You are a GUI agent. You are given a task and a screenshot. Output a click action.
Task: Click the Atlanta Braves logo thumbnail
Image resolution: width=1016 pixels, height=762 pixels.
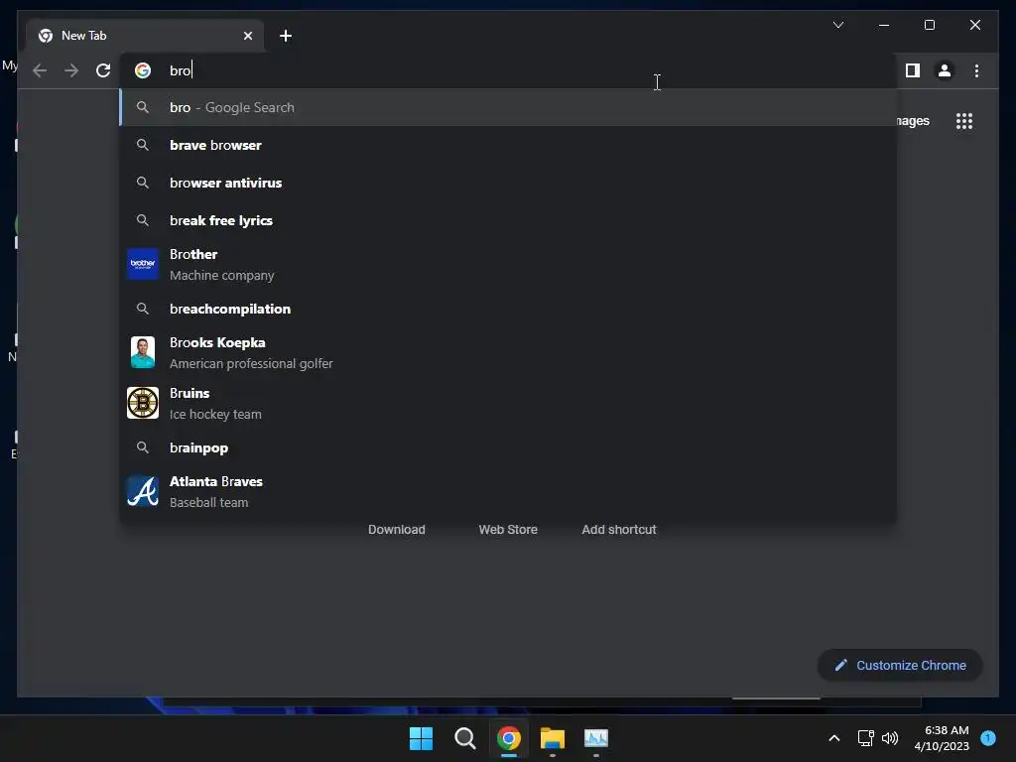click(143, 491)
